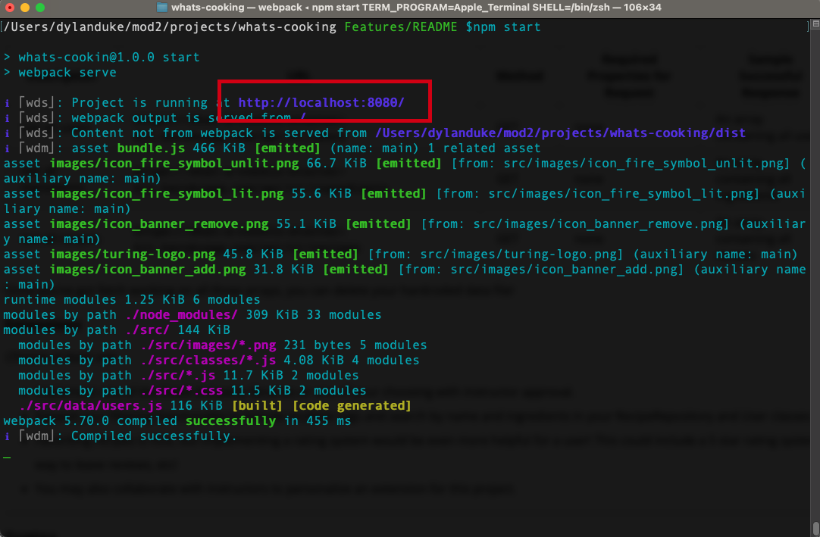The image size is (820, 537).
Task: Minimize the Terminal window with yellow button
Action: point(24,8)
